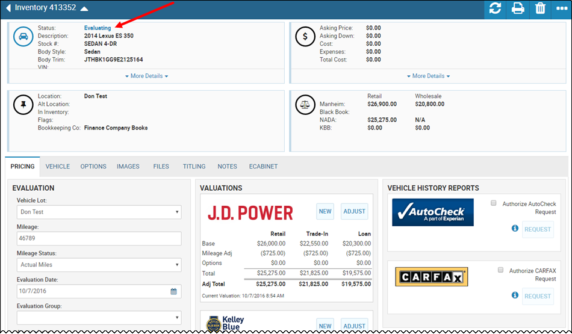Click the AutoCheck REQUEST button
The height and width of the screenshot is (334, 572).
(x=538, y=229)
